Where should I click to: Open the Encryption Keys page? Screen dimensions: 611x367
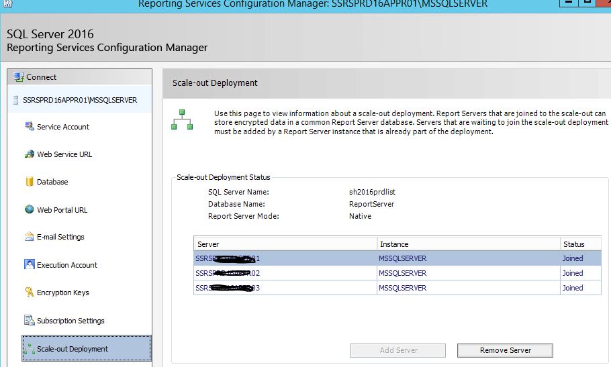(x=63, y=293)
